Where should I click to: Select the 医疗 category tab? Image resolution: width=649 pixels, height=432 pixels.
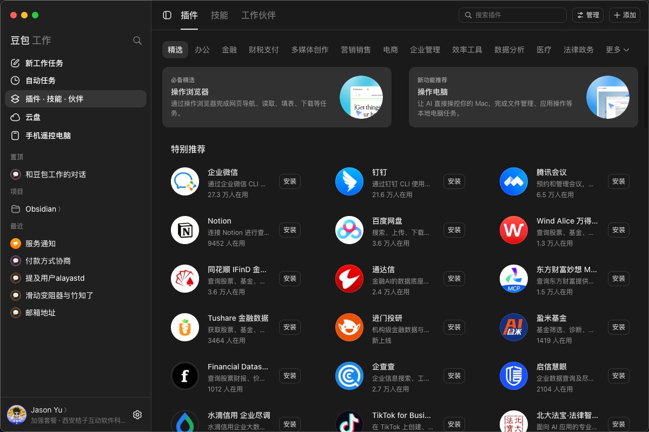click(x=544, y=50)
